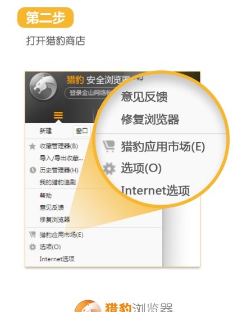Select 修复浏览器 in the small menu
The width and height of the screenshot is (247, 312).
click(55, 219)
